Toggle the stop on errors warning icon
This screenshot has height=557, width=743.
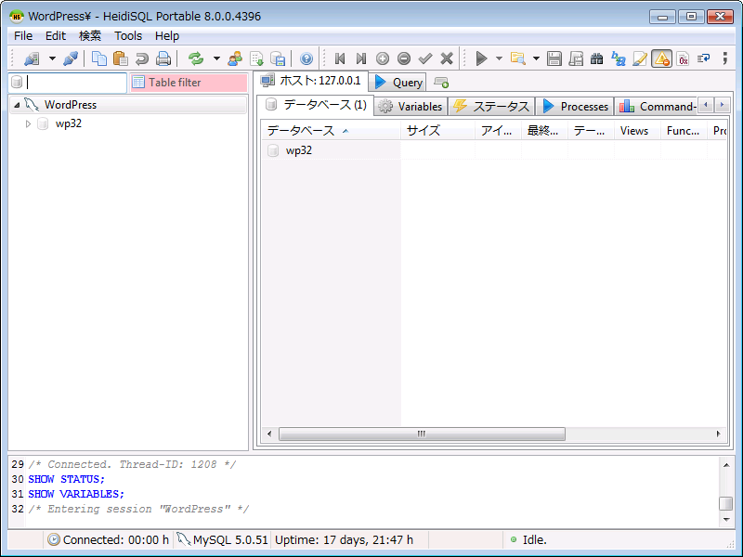click(x=661, y=58)
